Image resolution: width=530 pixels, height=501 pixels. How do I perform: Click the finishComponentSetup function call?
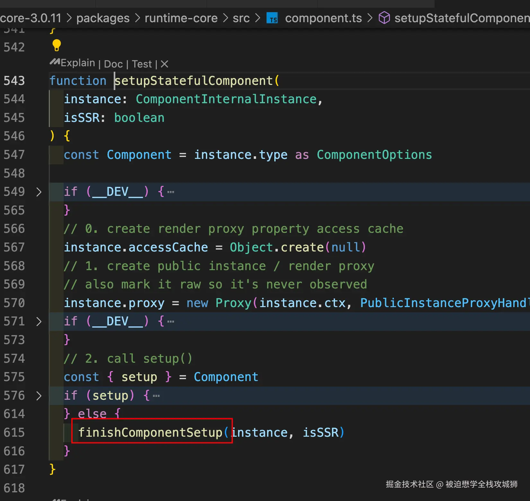pos(150,433)
